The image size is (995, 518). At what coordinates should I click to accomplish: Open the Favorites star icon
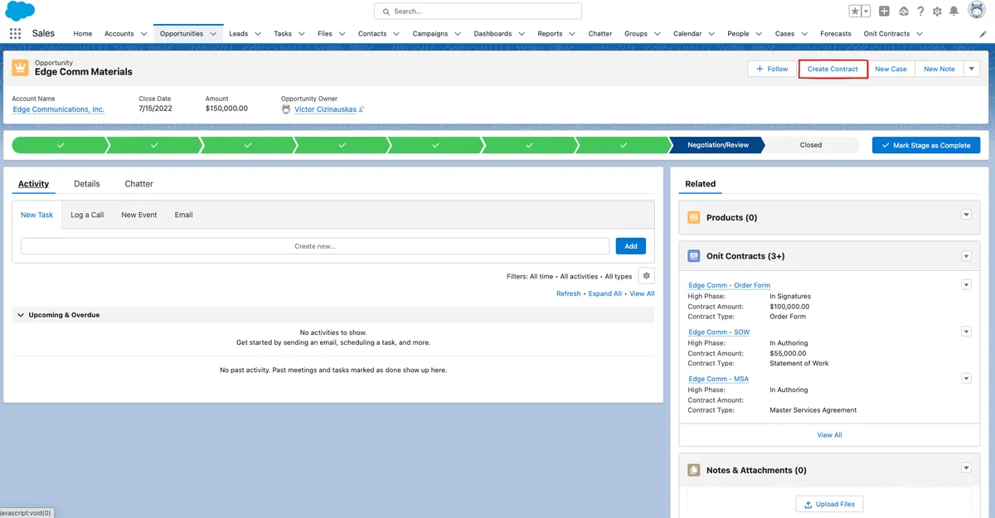(855, 12)
